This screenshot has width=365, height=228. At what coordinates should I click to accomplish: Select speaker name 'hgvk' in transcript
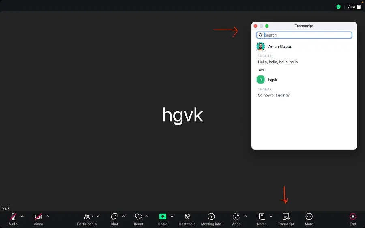(273, 80)
